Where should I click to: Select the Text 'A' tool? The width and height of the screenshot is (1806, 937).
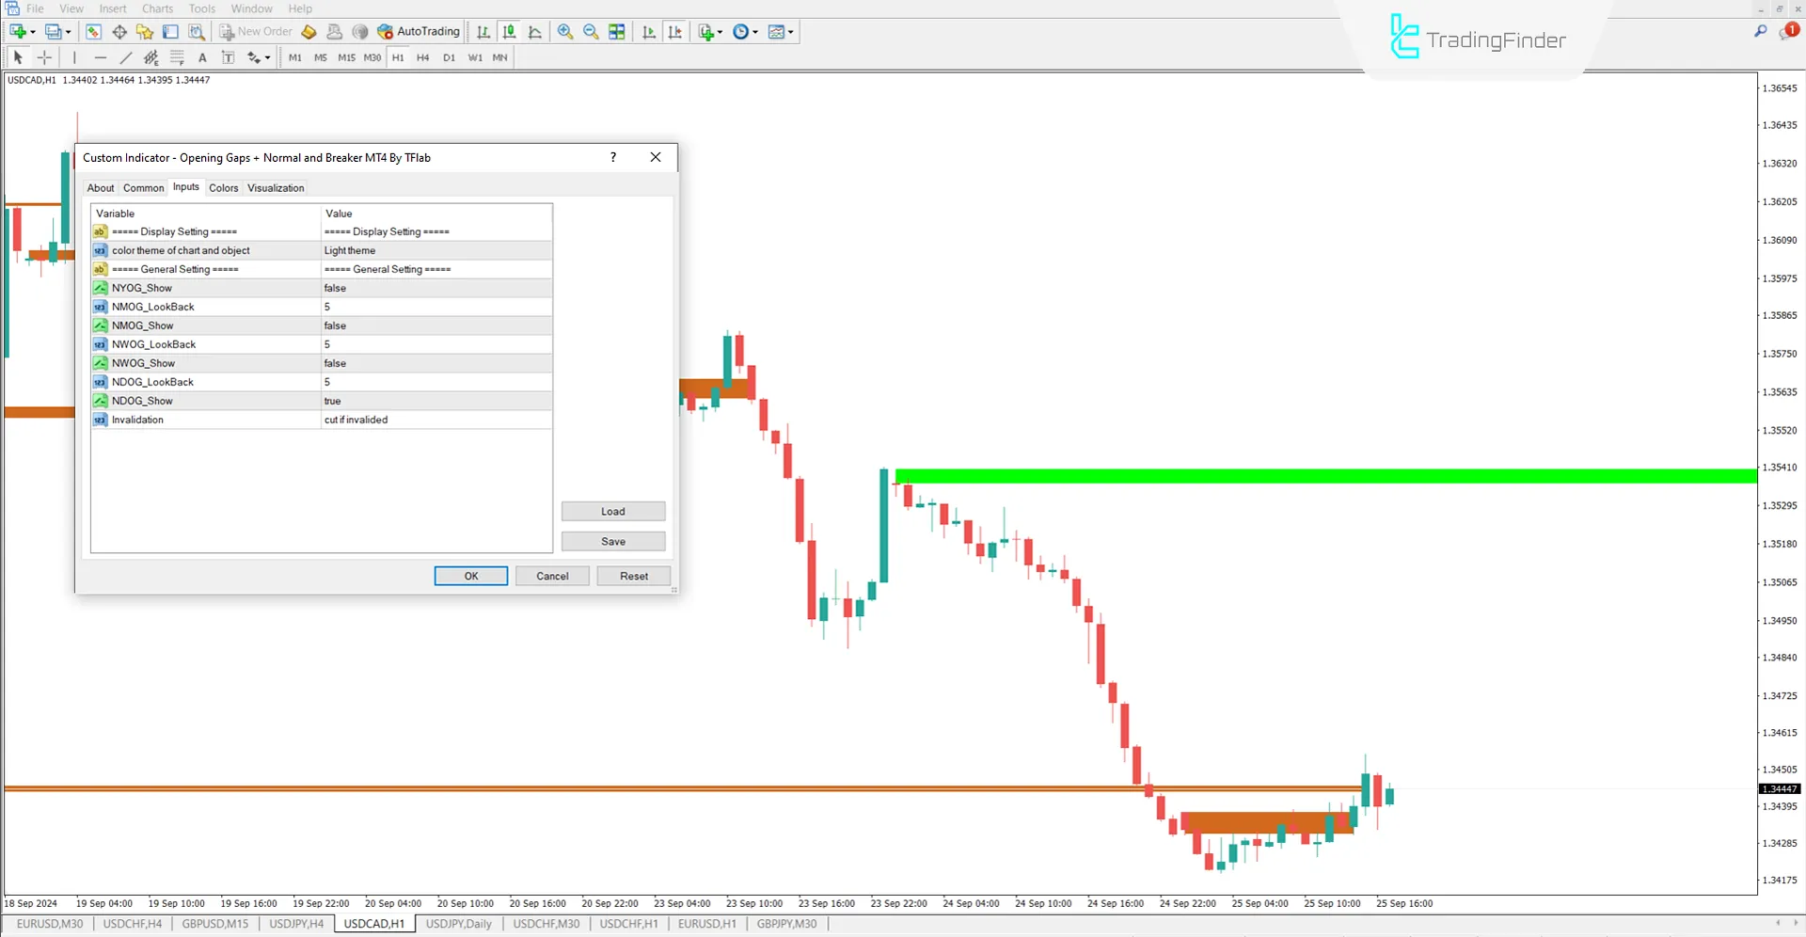pyautogui.click(x=202, y=57)
